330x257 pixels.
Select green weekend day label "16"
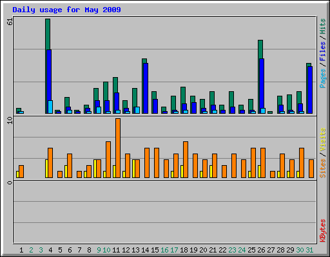click(x=164, y=250)
